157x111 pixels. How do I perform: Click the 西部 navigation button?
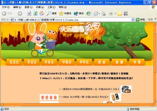[102, 62]
